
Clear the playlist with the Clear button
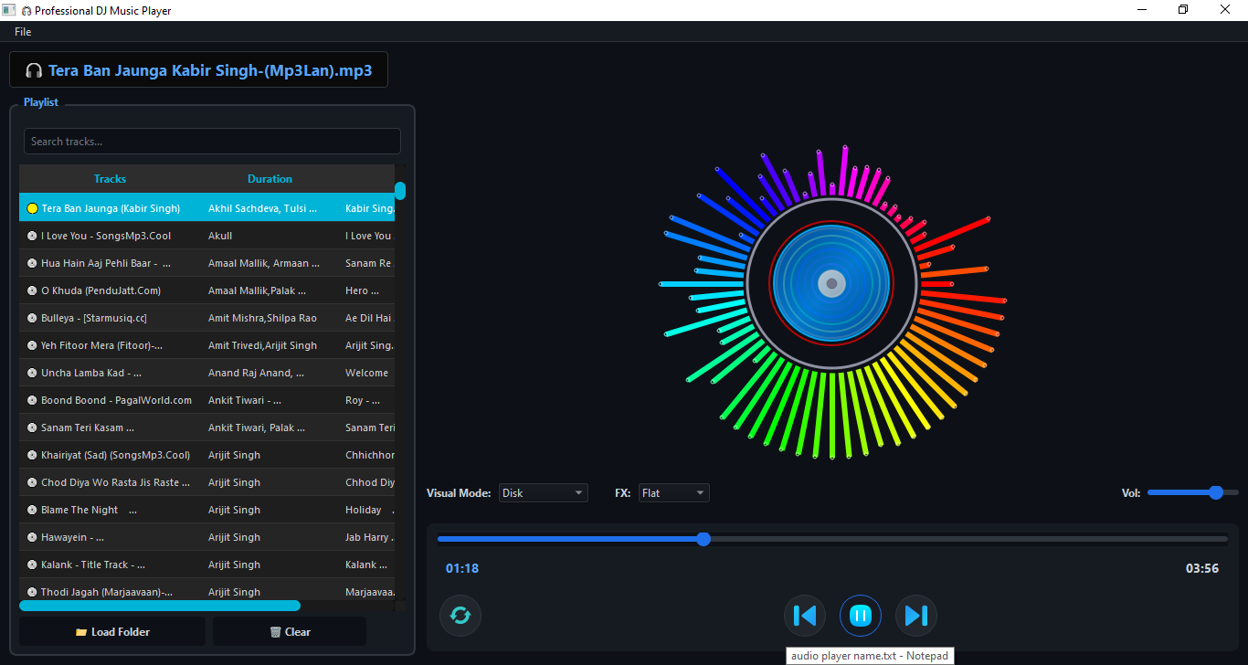[290, 631]
